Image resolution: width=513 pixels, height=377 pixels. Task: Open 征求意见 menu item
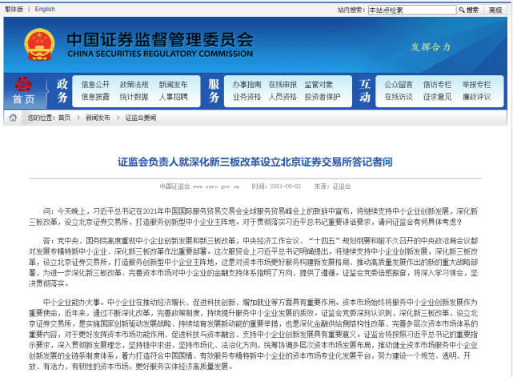tap(438, 97)
